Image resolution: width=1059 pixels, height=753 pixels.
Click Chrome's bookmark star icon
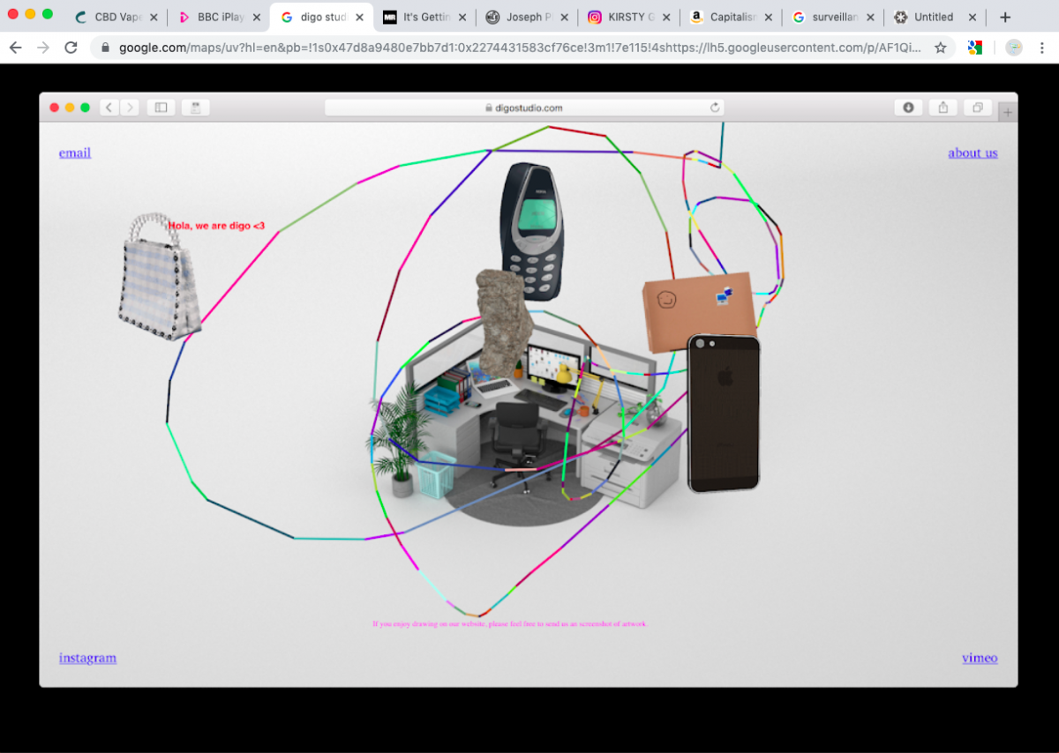[x=941, y=48]
